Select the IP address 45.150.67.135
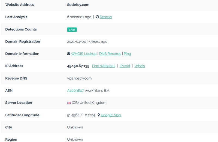Image resolution: width=218 pixels, height=142 pixels. pyautogui.click(x=78, y=66)
